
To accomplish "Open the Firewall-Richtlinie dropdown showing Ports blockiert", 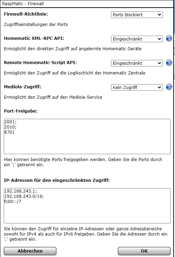I will [137, 15].
